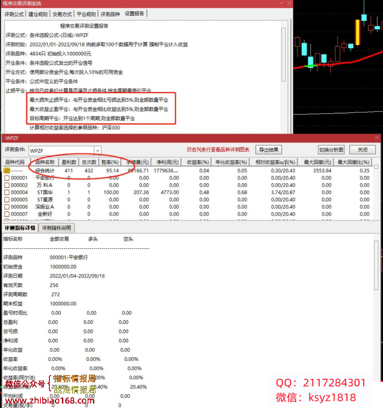Click the 最大回撤 value 3553.94
The image size is (383, 408).
tap(322, 170)
